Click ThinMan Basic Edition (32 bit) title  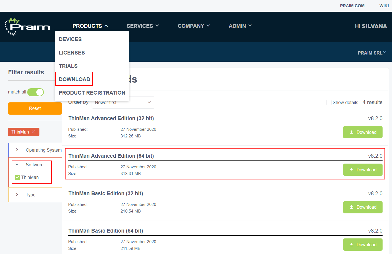[106, 193]
